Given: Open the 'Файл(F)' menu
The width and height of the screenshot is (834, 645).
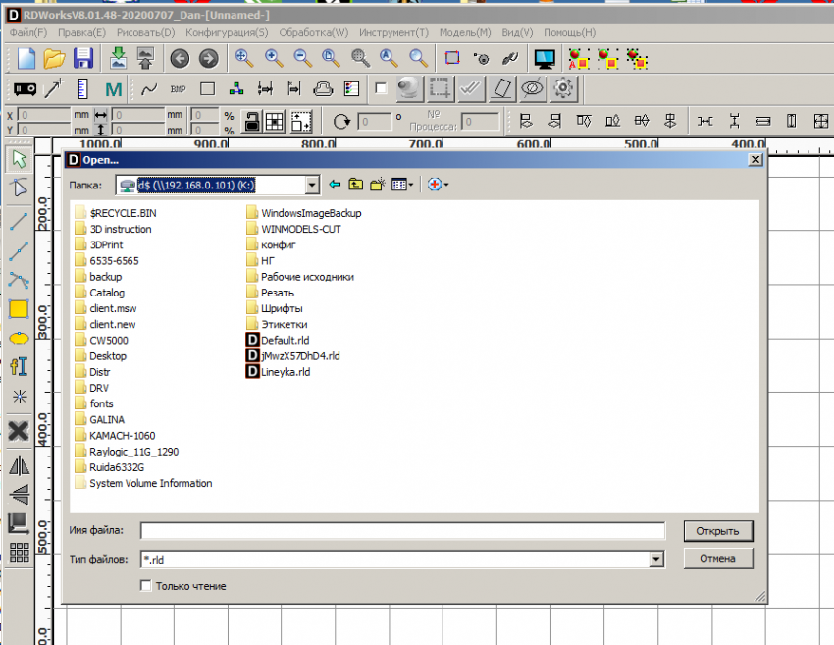Looking at the screenshot, I should coord(28,32).
